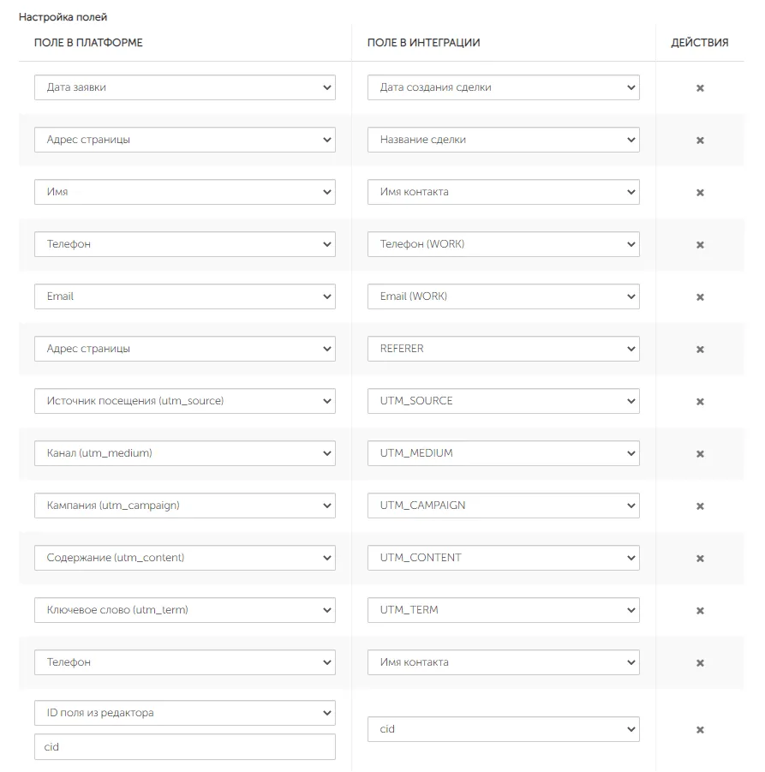
Task: Open the Дата заявки platform field dropdown
Action: 184,87
